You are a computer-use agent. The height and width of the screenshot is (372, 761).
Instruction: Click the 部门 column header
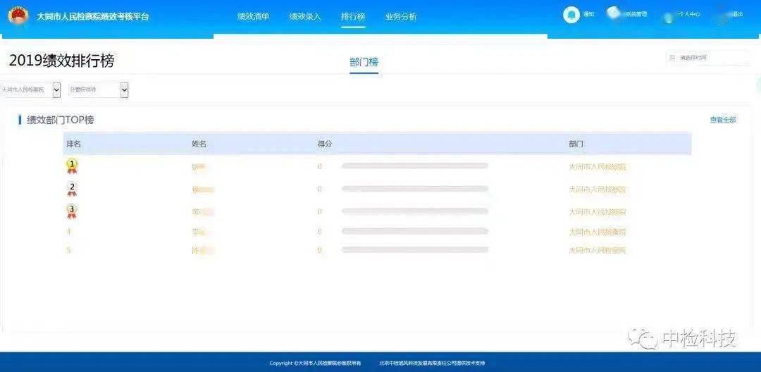(x=576, y=144)
